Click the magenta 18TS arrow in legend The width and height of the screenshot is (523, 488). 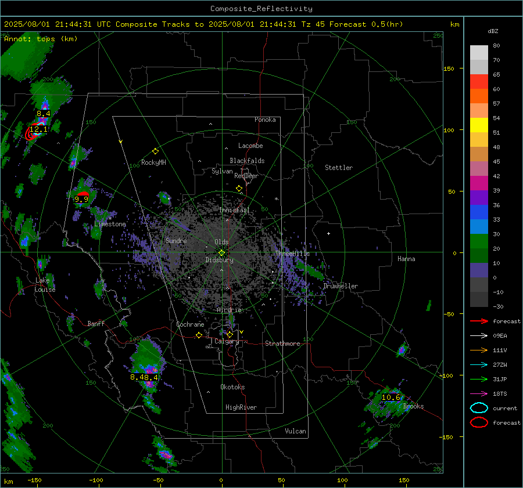pyautogui.click(x=479, y=394)
